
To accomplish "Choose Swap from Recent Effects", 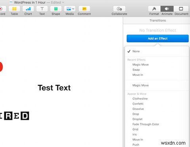I will click(157, 70).
